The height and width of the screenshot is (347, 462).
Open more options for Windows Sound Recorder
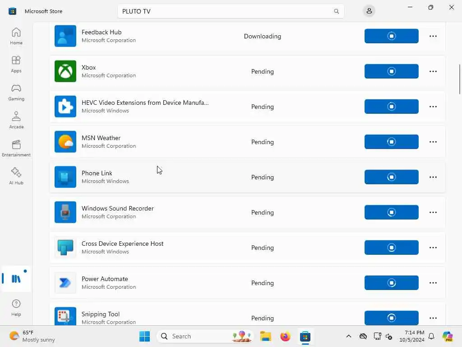pyautogui.click(x=433, y=212)
